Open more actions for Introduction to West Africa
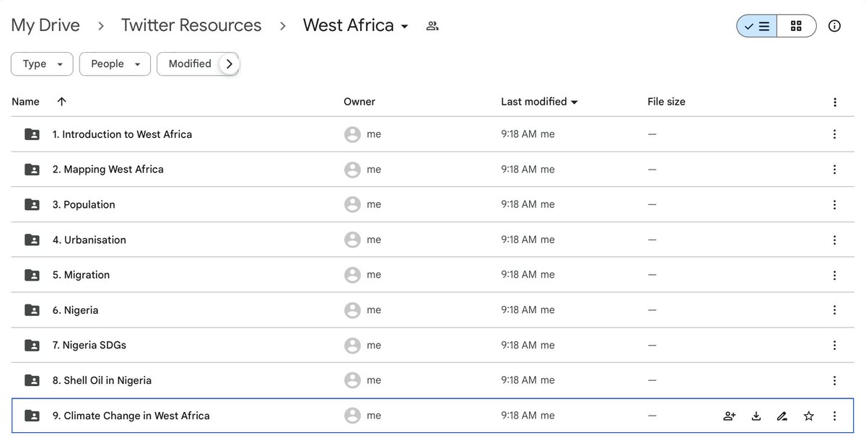This screenshot has width=866, height=443. point(834,134)
